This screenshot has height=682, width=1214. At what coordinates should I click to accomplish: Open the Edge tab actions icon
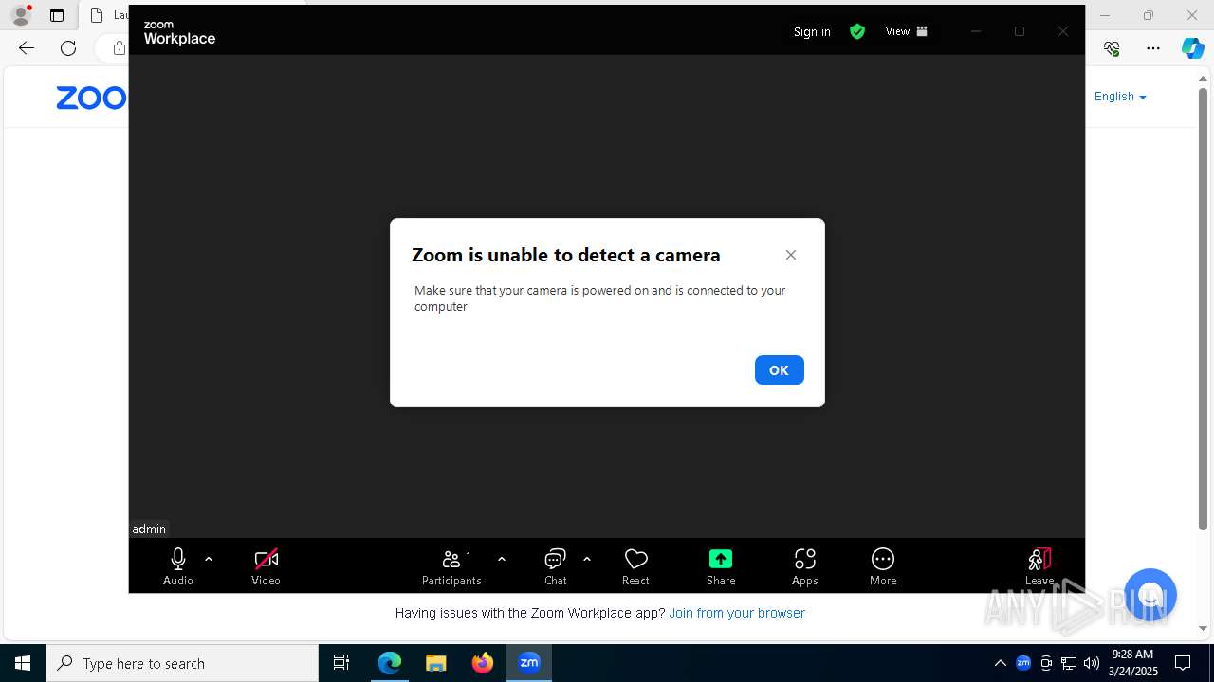[57, 15]
